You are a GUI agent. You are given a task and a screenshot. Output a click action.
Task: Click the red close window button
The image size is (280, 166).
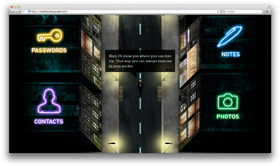coord(12,7)
